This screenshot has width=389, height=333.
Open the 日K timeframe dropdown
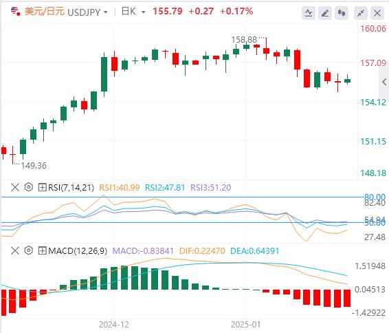133,12
